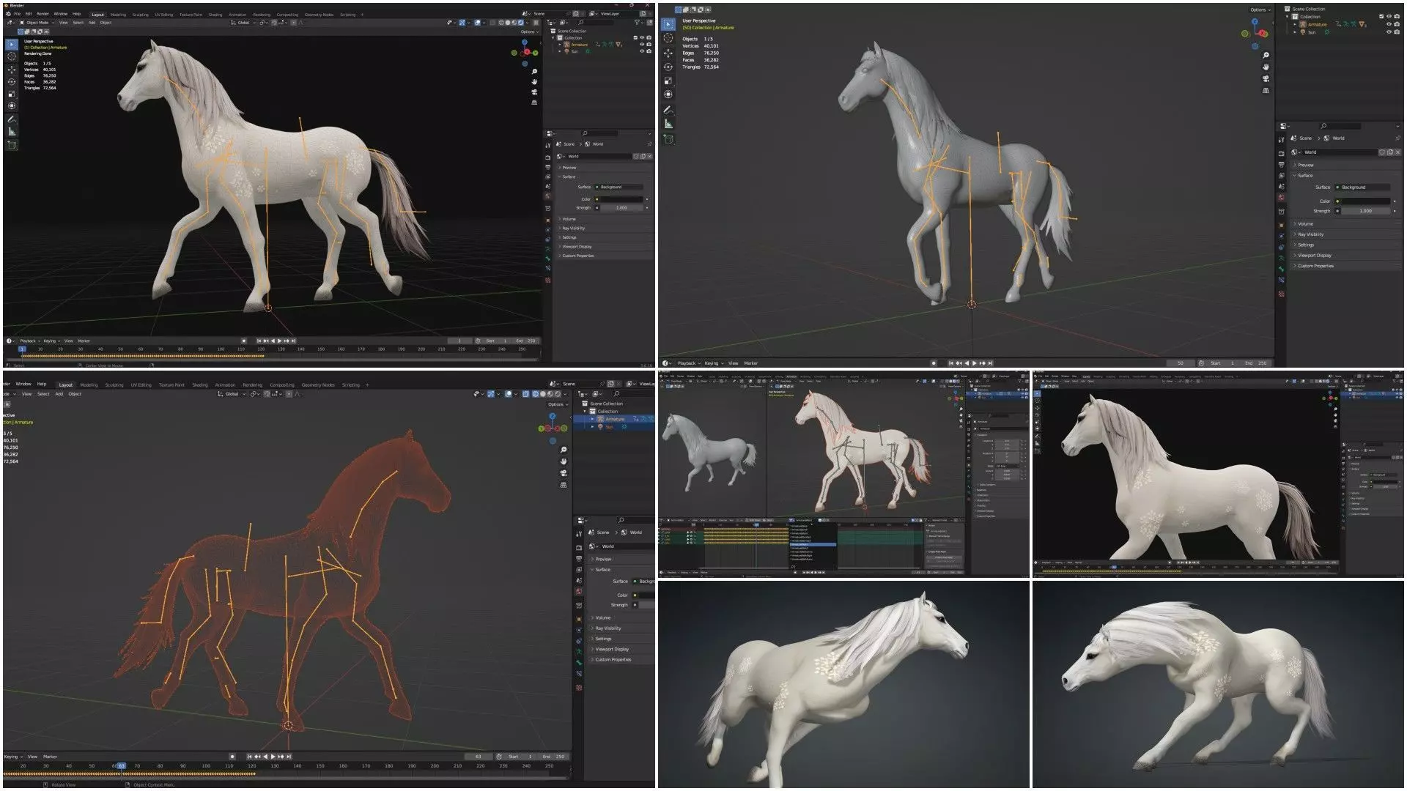Select the Cursor tool in the black-background window
Image resolution: width=1407 pixels, height=791 pixels.
(x=12, y=56)
